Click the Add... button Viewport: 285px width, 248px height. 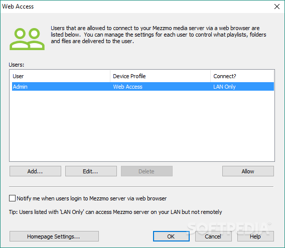35,171
